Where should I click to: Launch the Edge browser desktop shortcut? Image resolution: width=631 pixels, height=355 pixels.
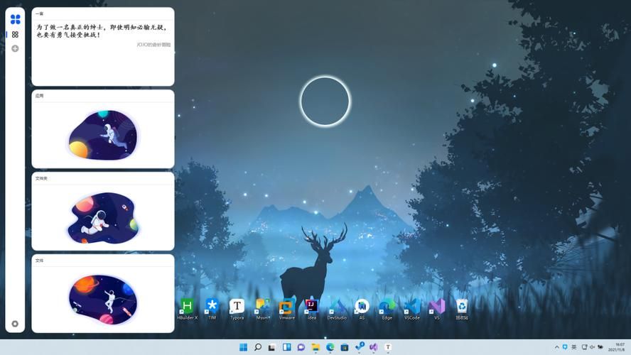point(387,307)
